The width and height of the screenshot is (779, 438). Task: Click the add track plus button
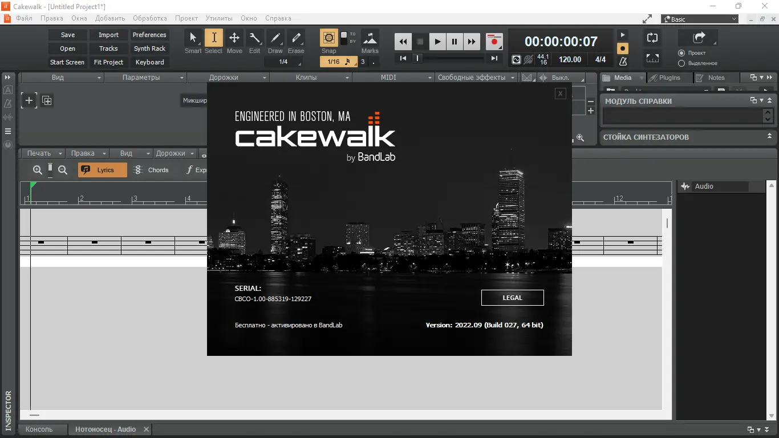click(29, 101)
